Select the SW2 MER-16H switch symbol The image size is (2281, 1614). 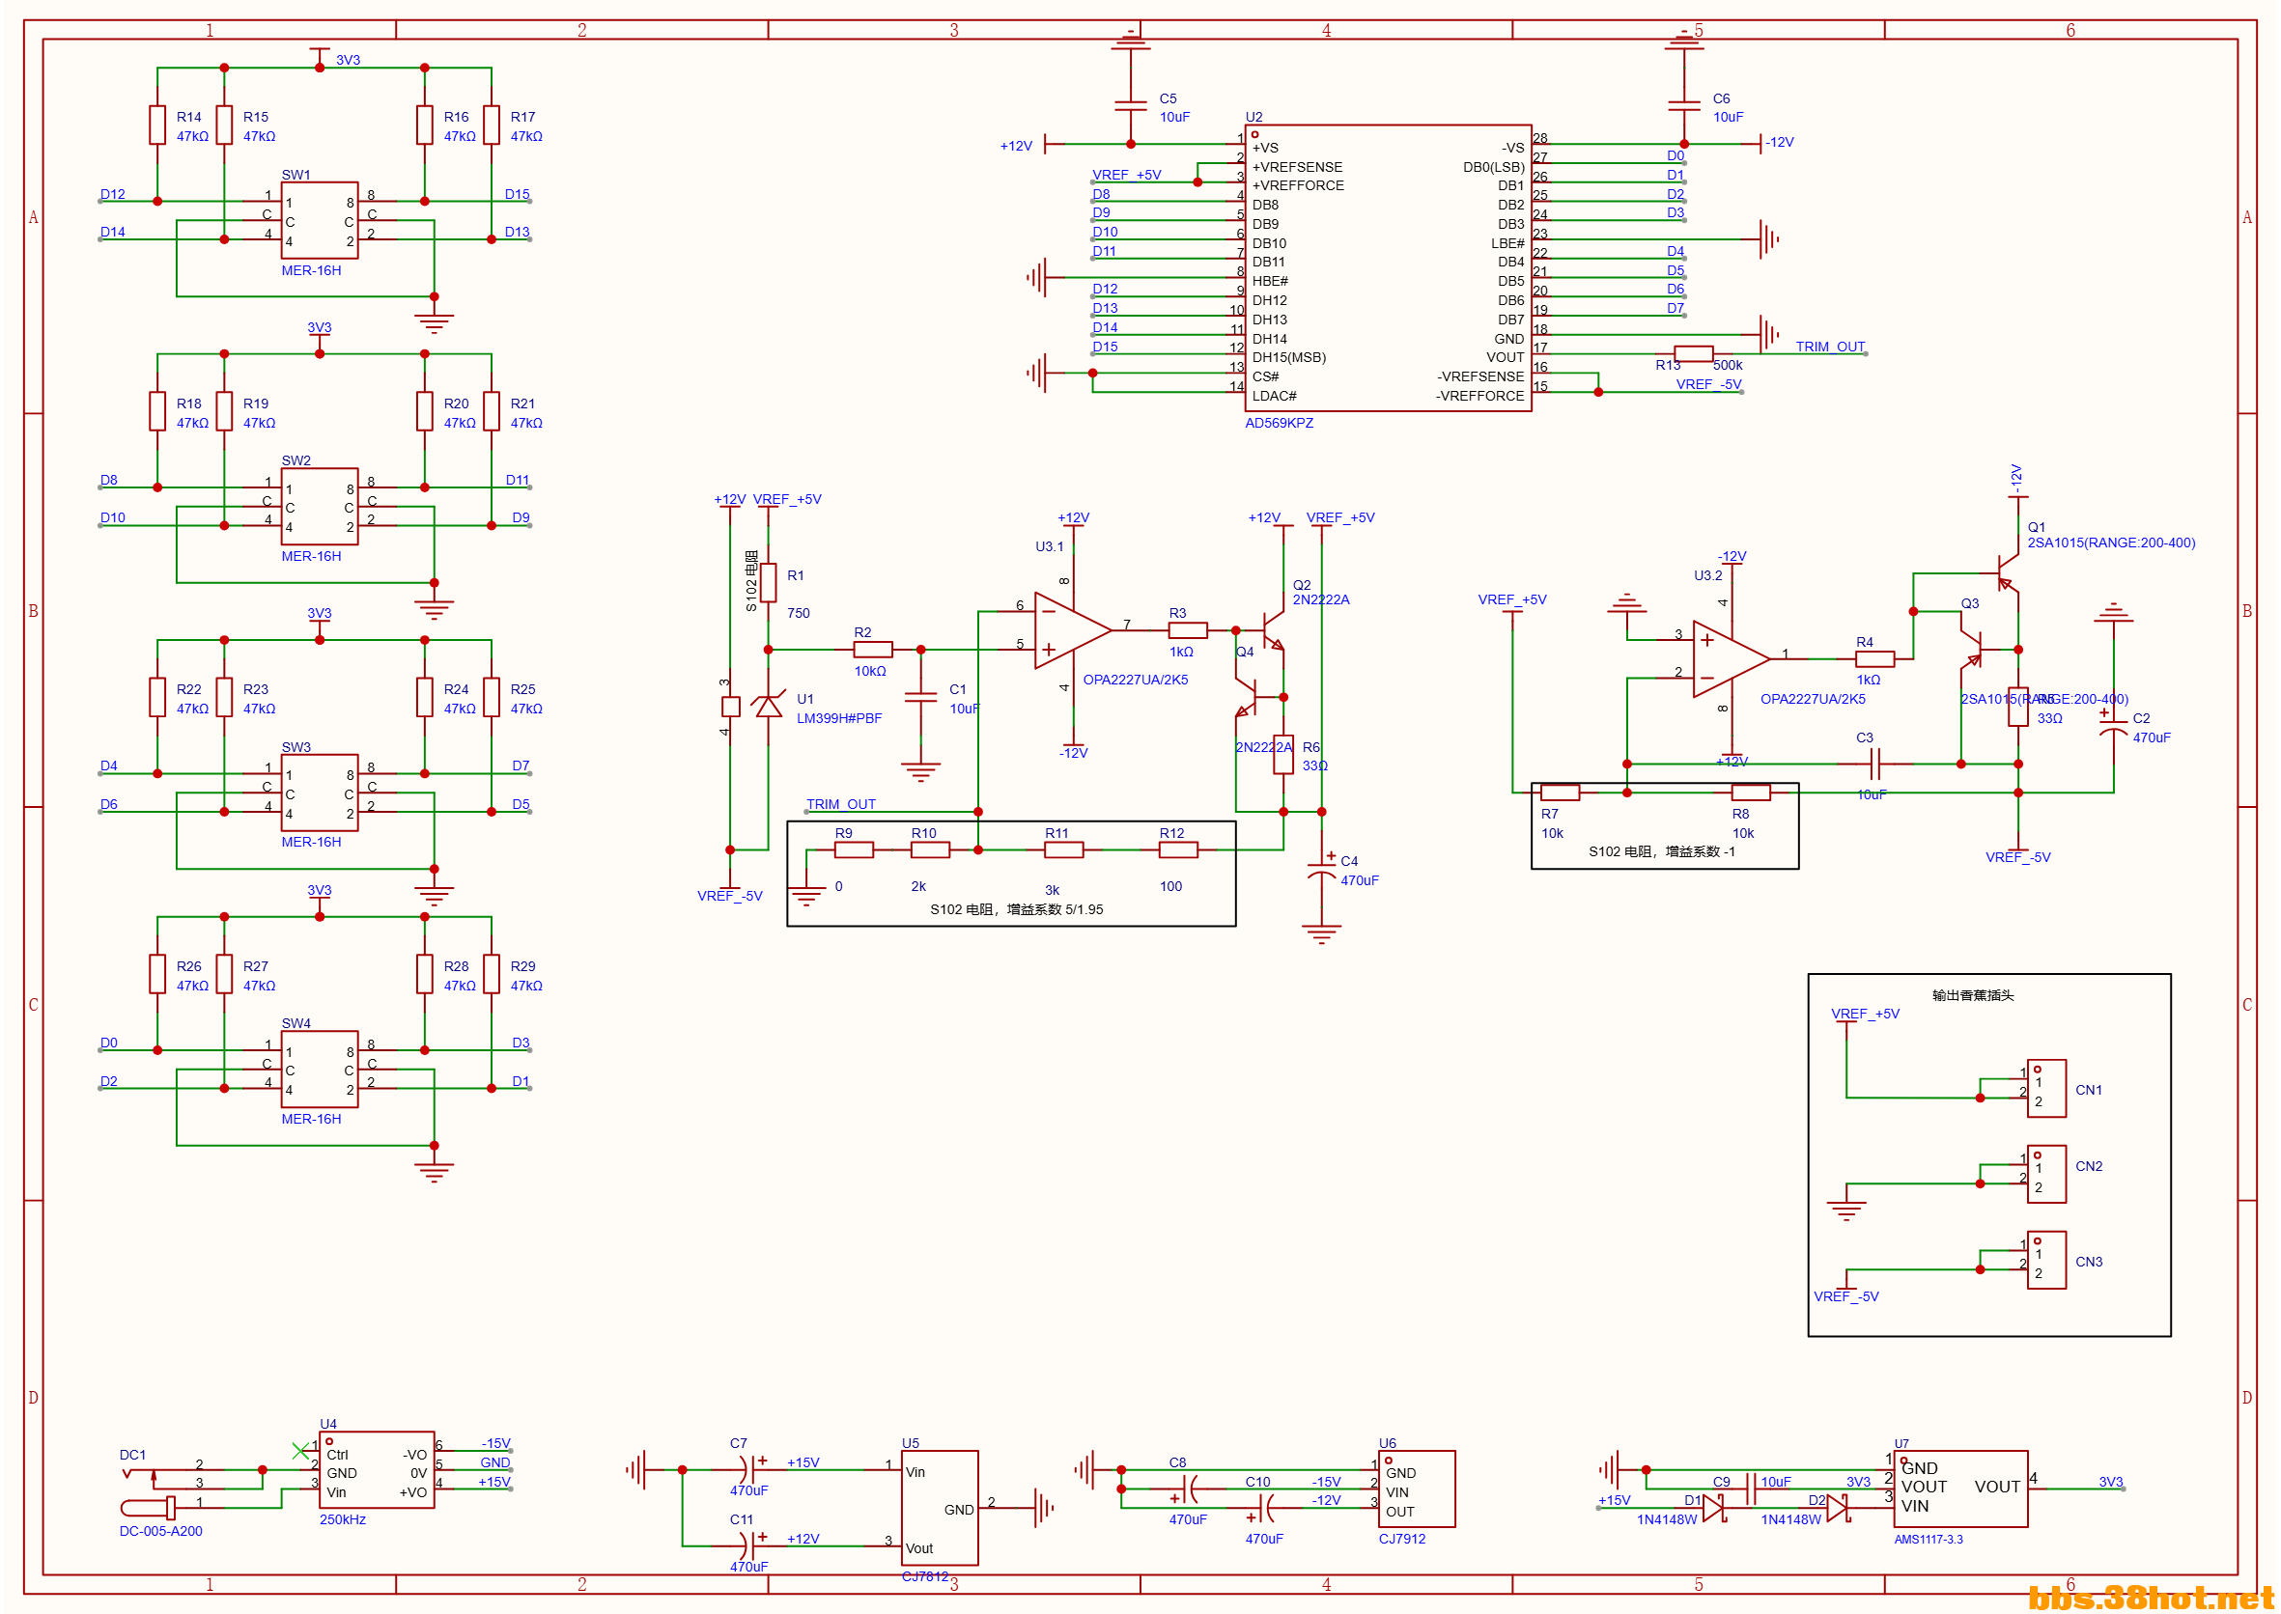pos(320,506)
